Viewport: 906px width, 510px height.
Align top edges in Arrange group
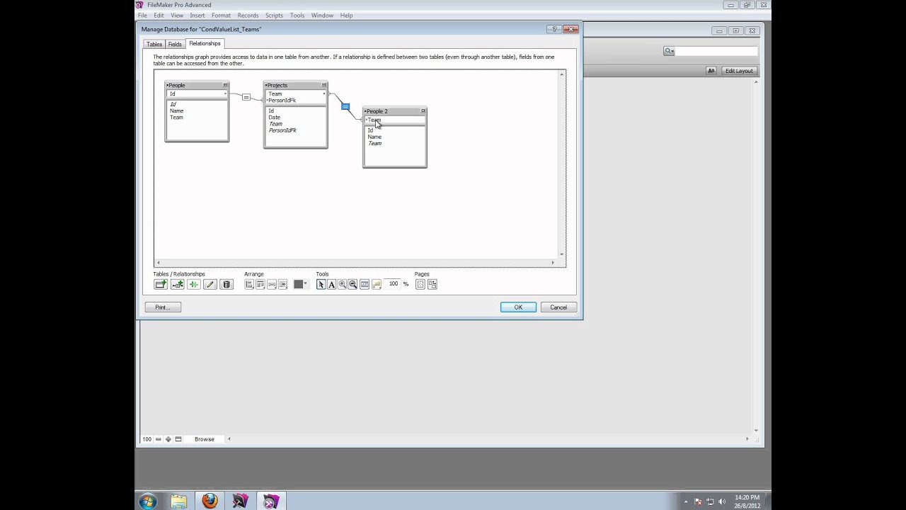click(260, 284)
